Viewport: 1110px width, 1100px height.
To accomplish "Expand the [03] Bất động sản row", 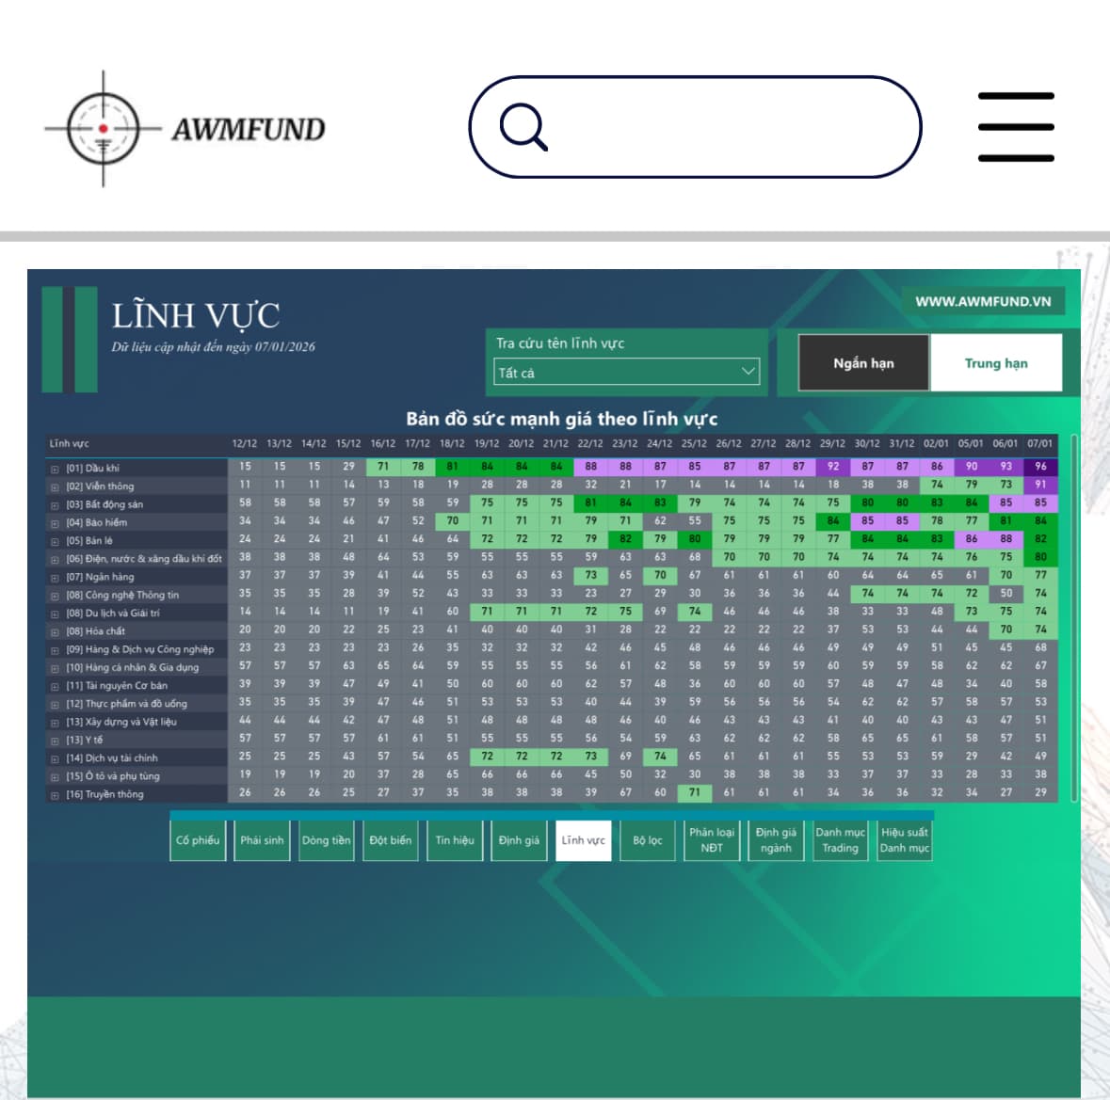I will [55, 506].
